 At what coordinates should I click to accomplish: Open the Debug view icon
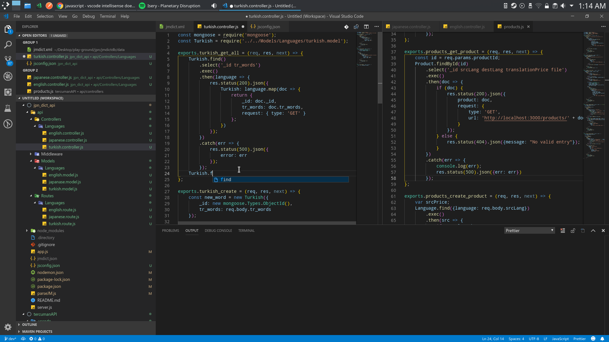point(8,76)
